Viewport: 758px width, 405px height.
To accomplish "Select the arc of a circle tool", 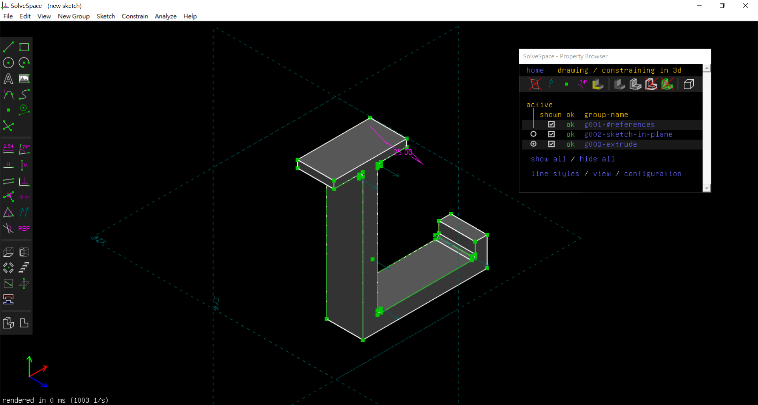I will [x=24, y=63].
